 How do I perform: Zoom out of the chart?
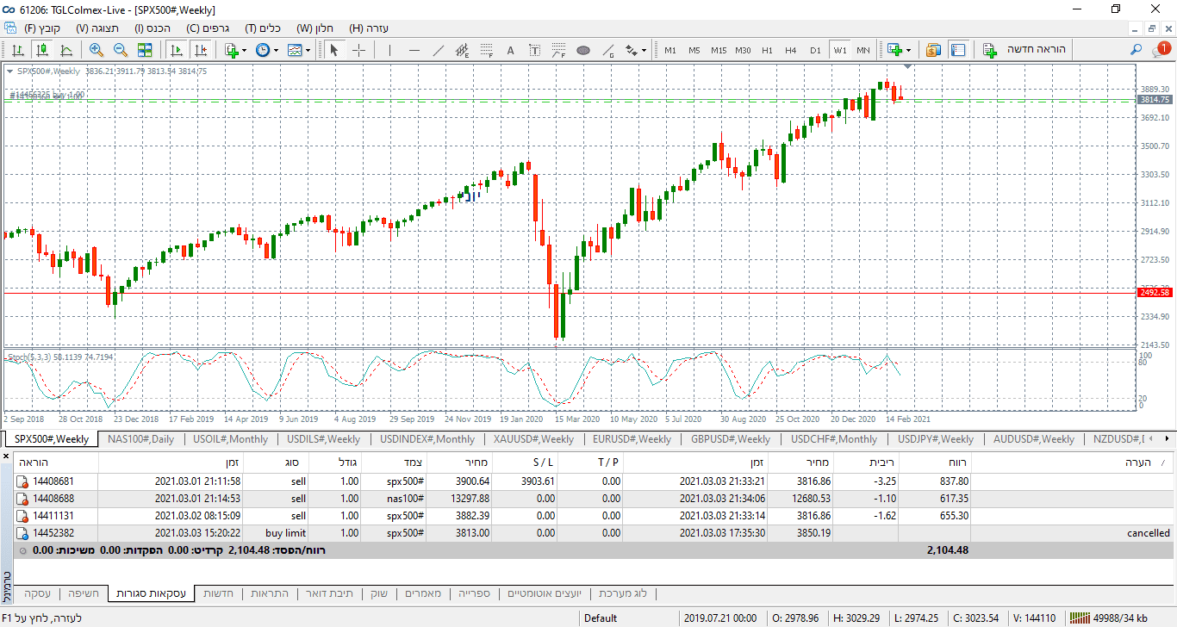click(x=121, y=50)
